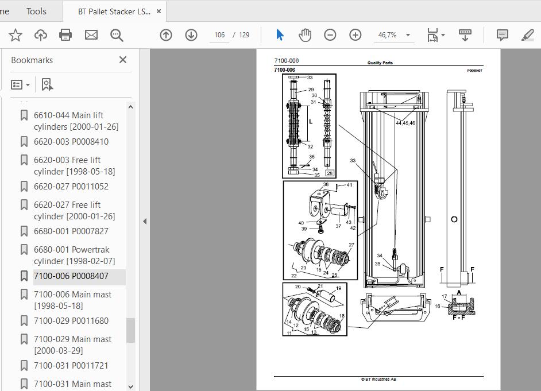Click the cloud upload icon

pyautogui.click(x=41, y=36)
